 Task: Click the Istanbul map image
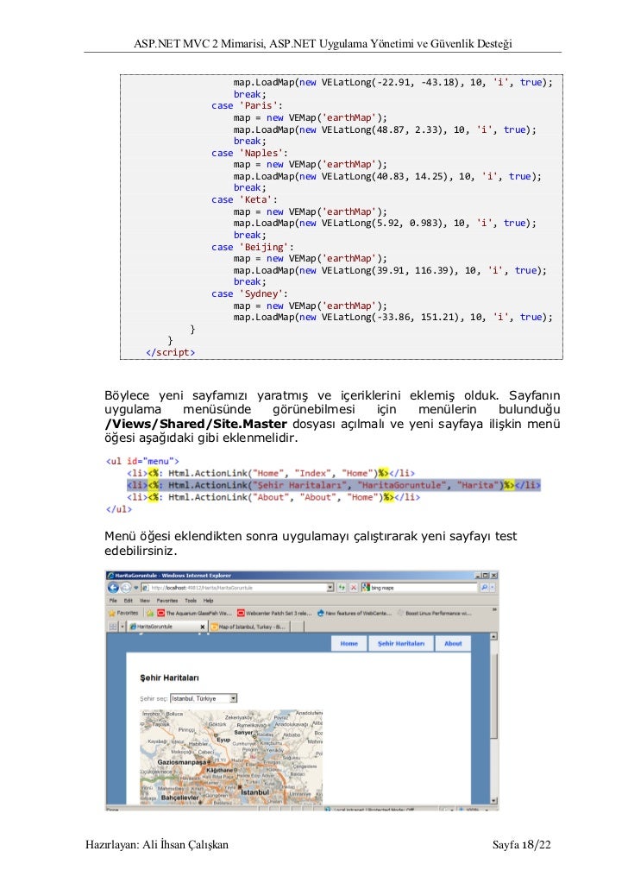point(231,756)
